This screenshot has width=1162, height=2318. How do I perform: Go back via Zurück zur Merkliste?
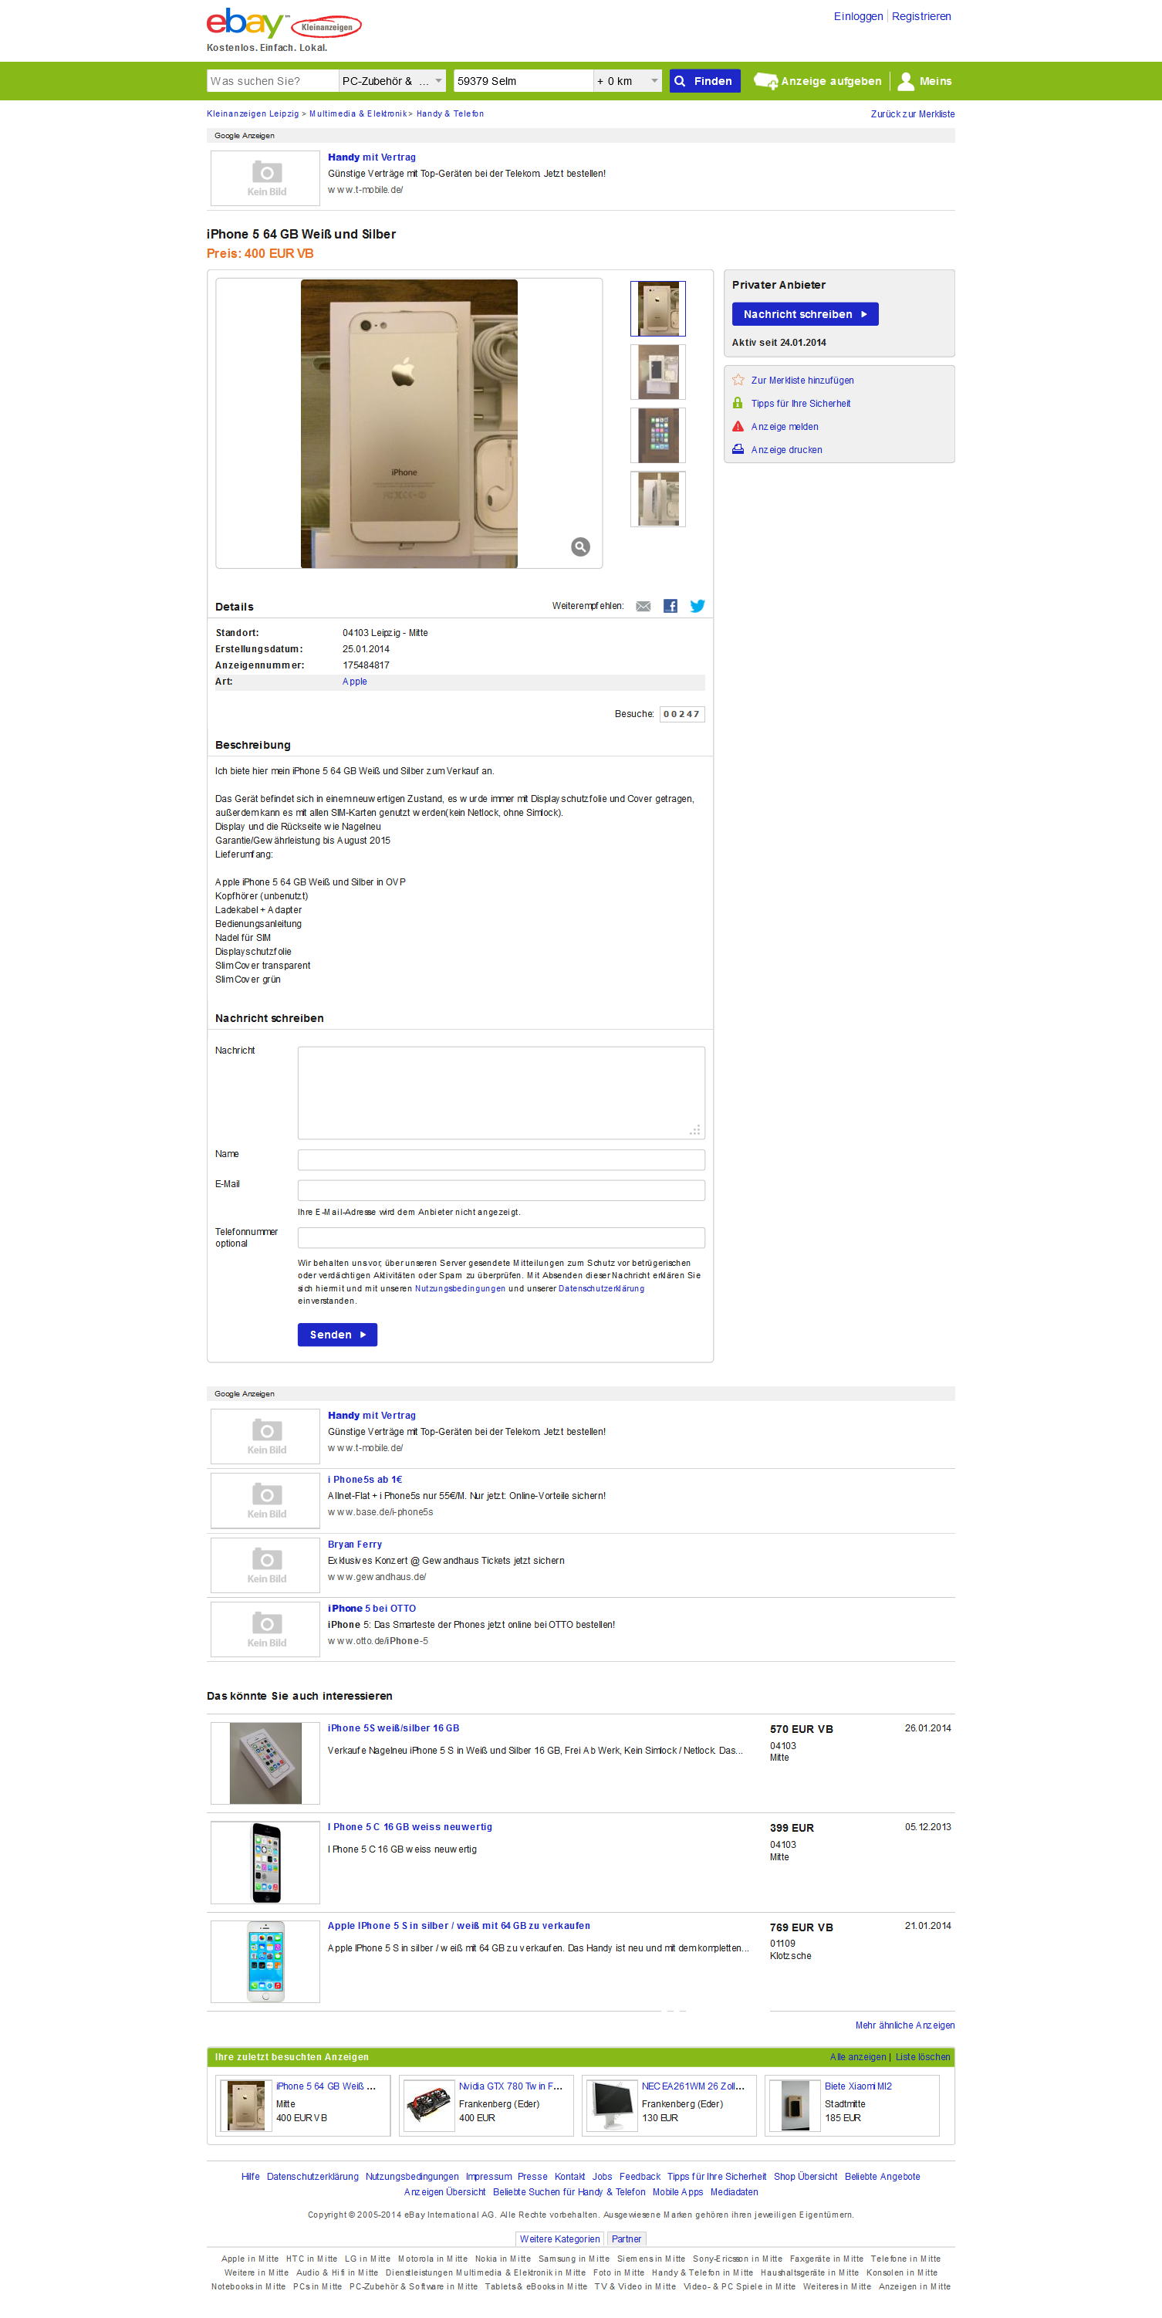[x=912, y=114]
